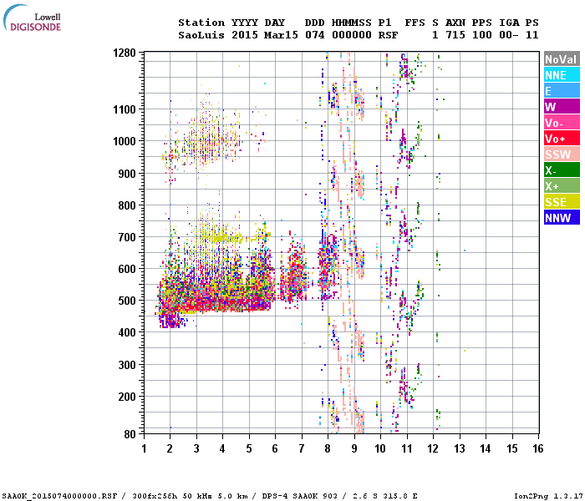Screen dimensions: 585x501
Task: Click the Station header label
Action: pos(201,23)
